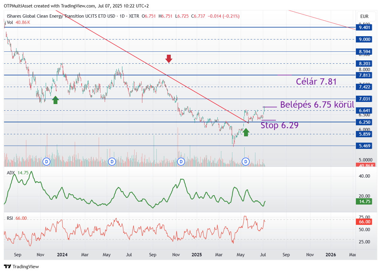381x273 pixels.
Task: Click the 75.00 tick on RSI scale
Action: click(x=365, y=217)
